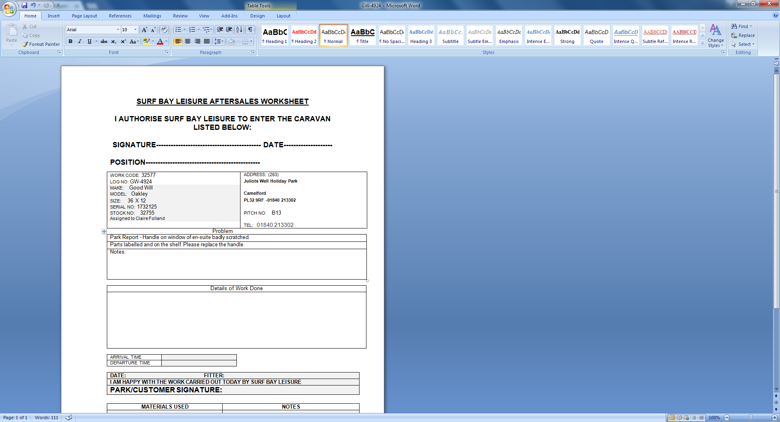Apply table borders button

click(x=245, y=41)
